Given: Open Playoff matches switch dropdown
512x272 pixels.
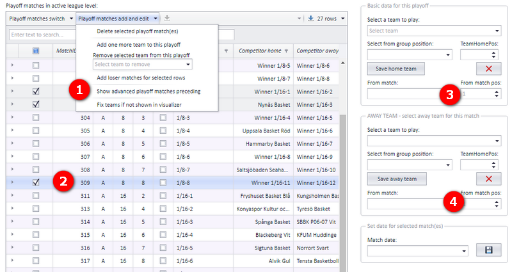Looking at the screenshot, I should click(41, 19).
